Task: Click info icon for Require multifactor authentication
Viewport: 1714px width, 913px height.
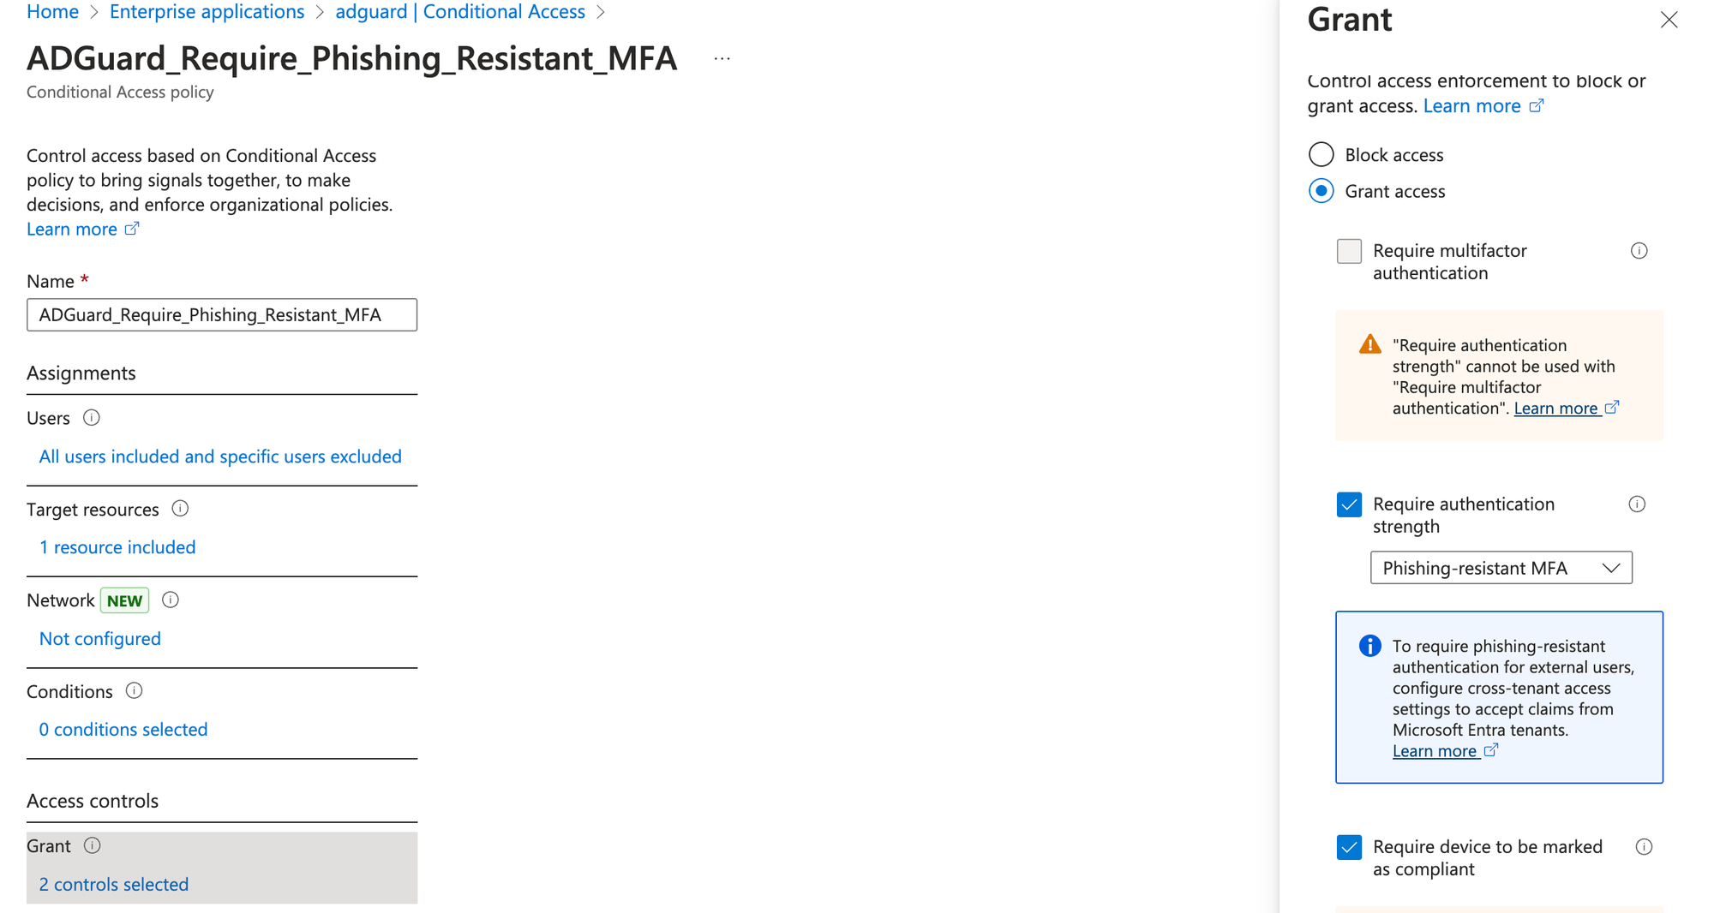Action: (x=1639, y=251)
